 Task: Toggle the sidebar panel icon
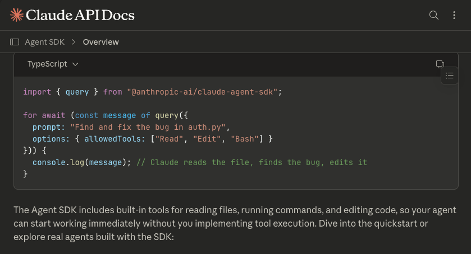tap(15, 42)
